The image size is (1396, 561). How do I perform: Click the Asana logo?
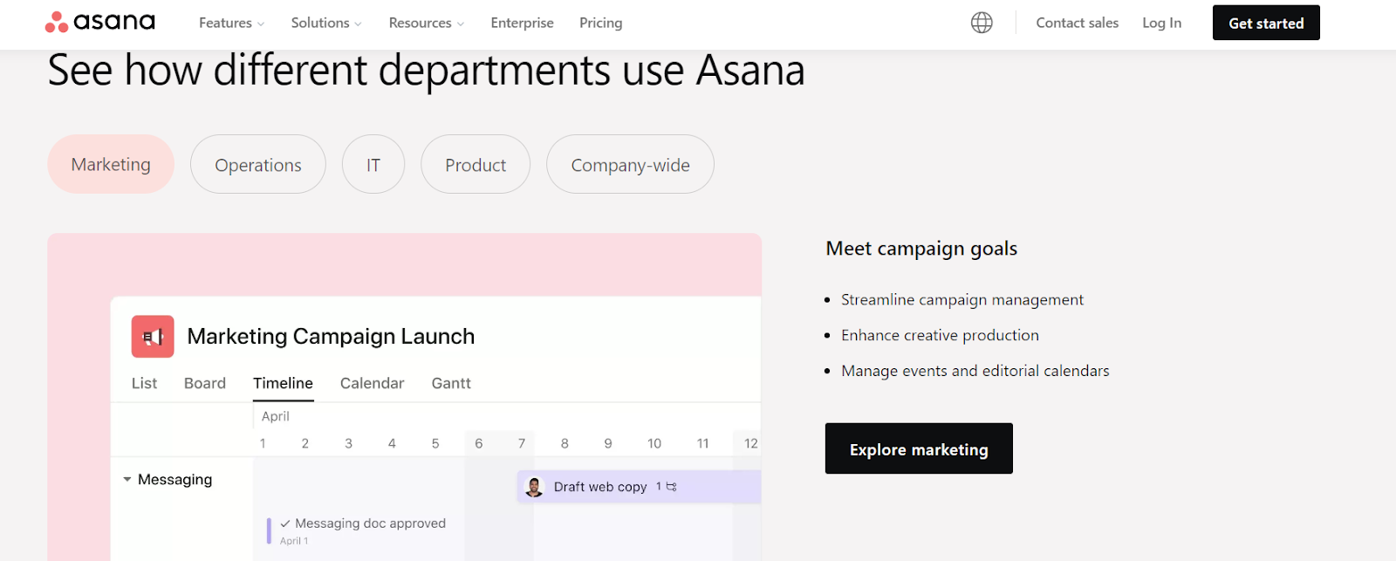coord(99,22)
